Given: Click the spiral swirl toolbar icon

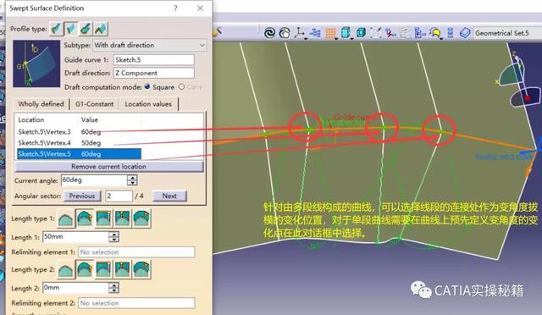Looking at the screenshot, I should click(269, 33).
